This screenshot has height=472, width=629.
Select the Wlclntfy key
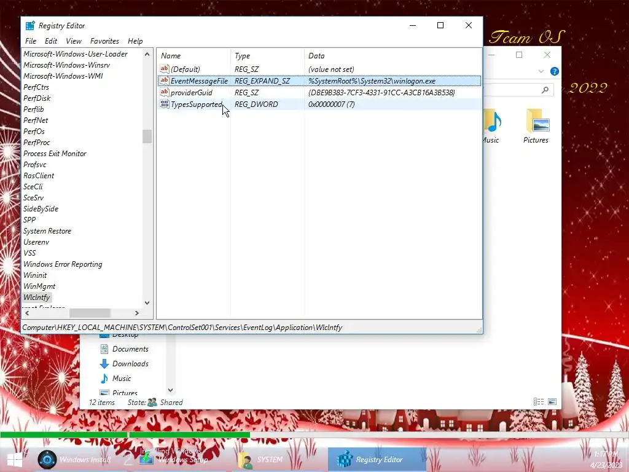point(37,297)
